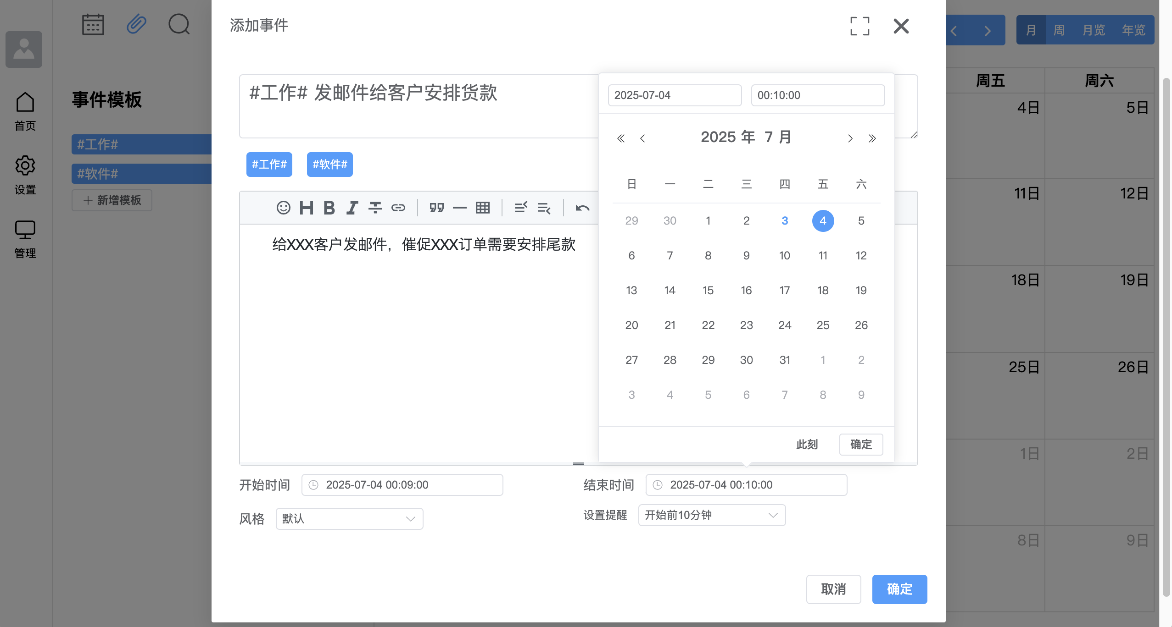
Task: Click the calendar icon in top toolbar
Action: (x=93, y=25)
